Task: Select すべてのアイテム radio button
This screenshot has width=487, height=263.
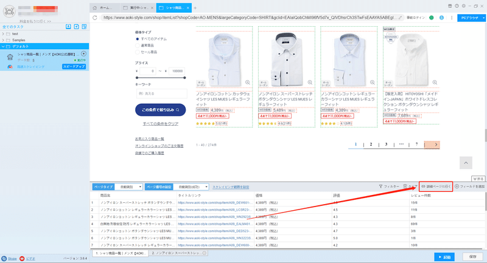Action: point(138,39)
